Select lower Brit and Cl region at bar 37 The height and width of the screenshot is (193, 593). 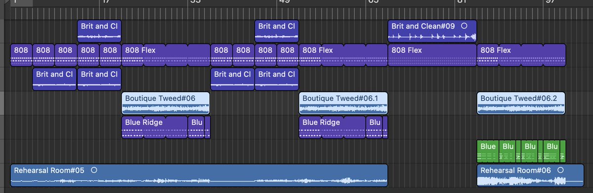coord(232,79)
